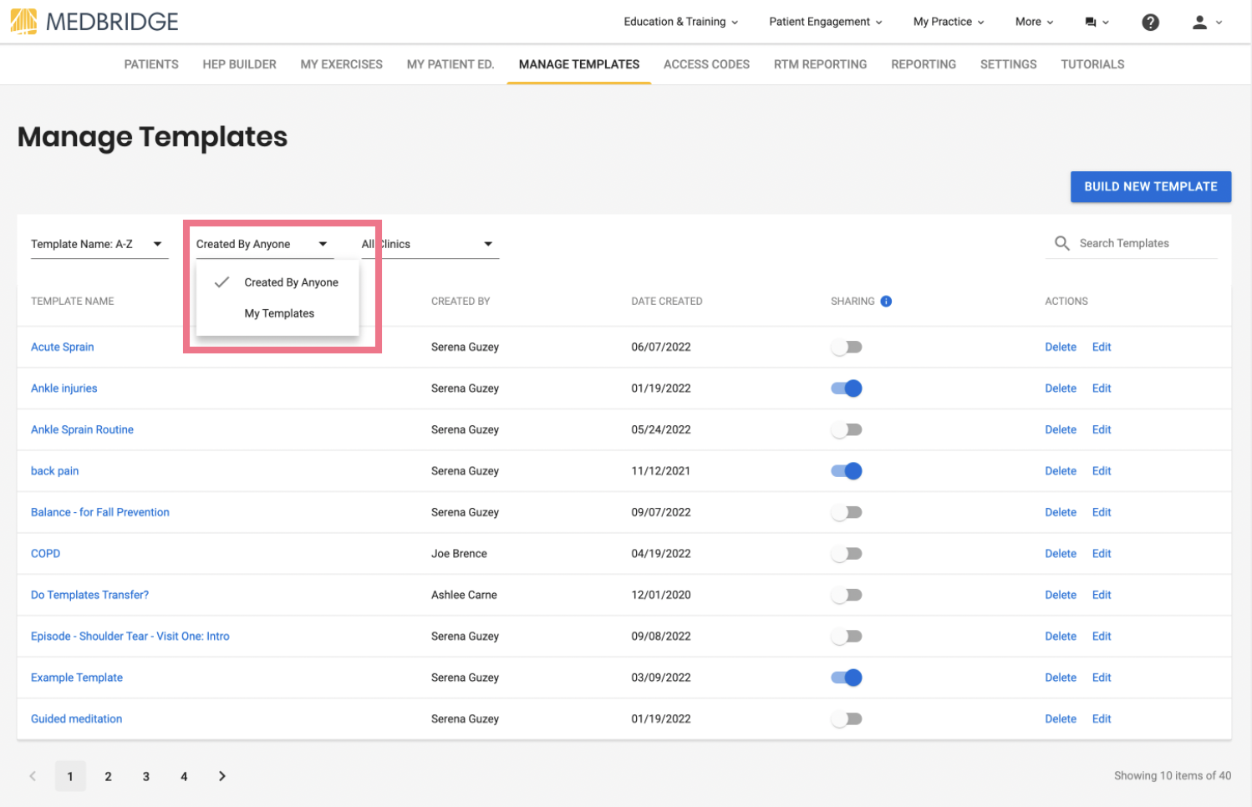Toggle sharing for Ankle Sprain Routine
This screenshot has height=807, width=1252.
coord(846,430)
